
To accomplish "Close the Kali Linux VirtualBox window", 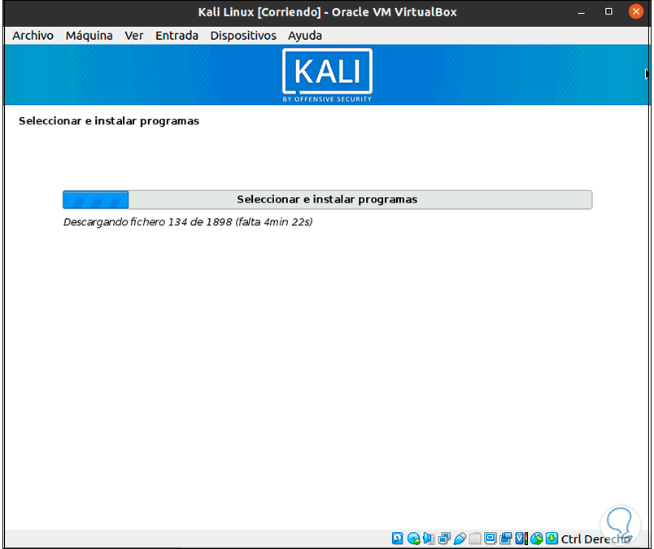I will [x=635, y=11].
